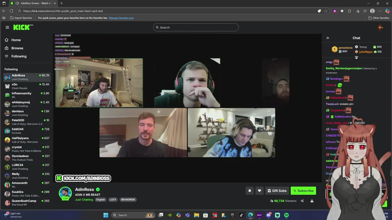
Task: Open QueenBushCamp channel in sidebar
Action: (x=27, y=203)
